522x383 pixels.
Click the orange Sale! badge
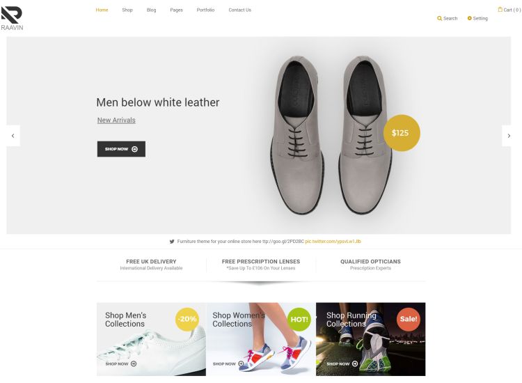(408, 319)
